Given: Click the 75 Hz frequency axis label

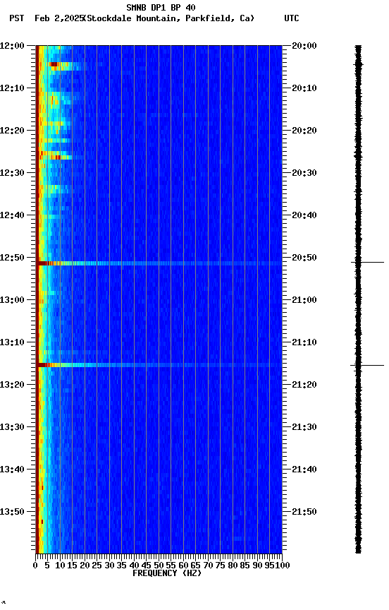Looking at the screenshot, I should 220,566.
